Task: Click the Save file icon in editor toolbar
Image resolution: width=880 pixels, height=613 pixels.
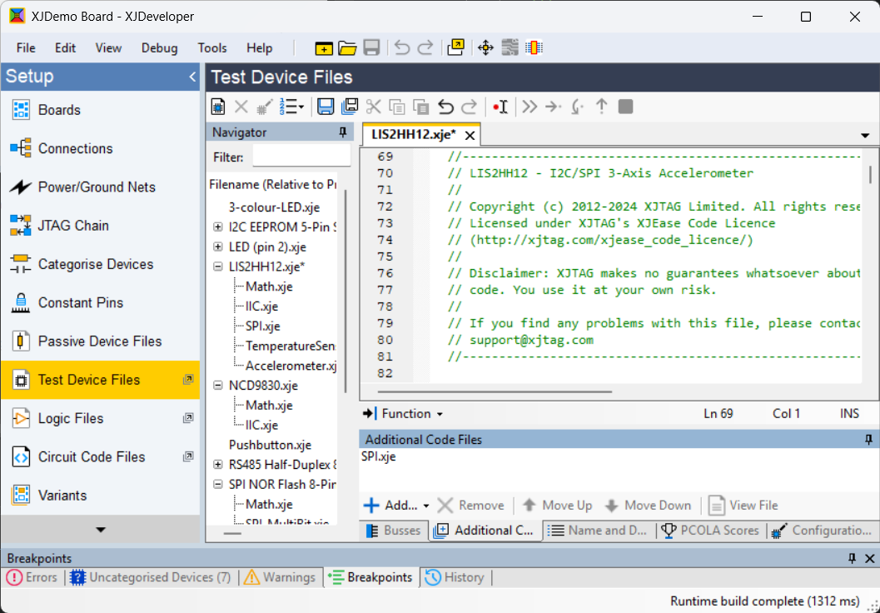Action: click(326, 106)
